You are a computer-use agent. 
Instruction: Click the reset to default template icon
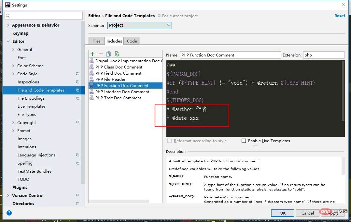point(117,54)
